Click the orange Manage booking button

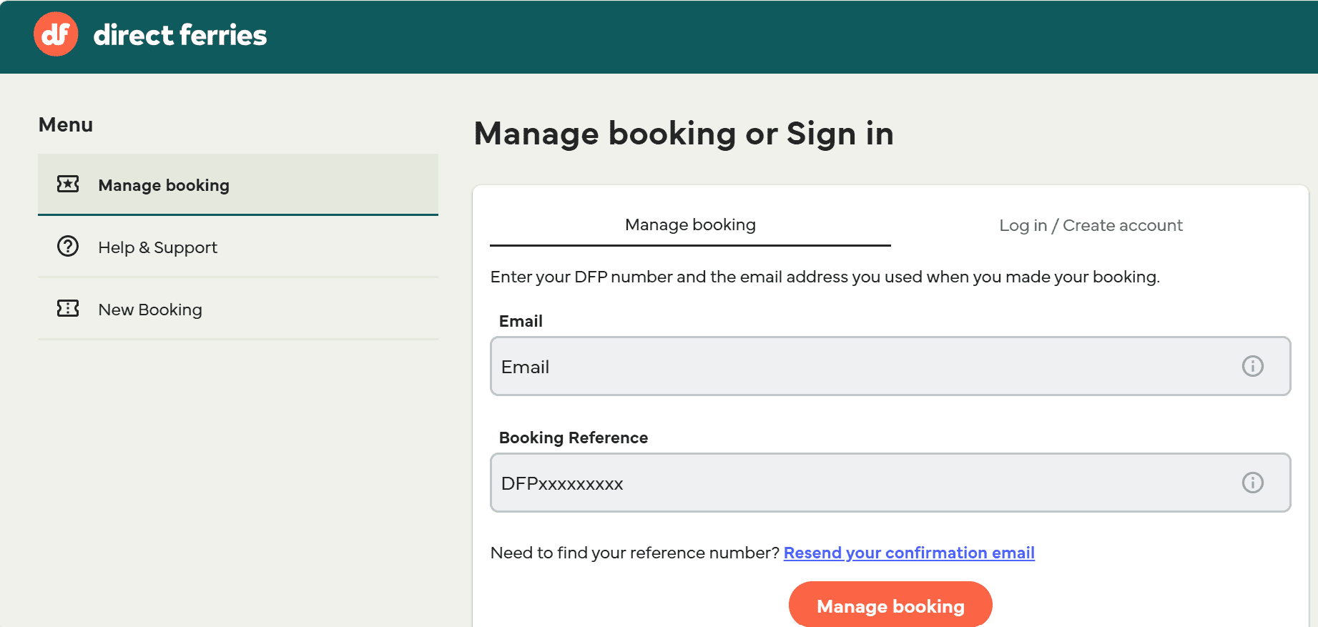tap(890, 606)
